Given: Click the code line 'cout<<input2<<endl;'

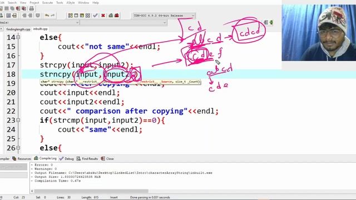Looking at the screenshot, I should pos(82,102).
